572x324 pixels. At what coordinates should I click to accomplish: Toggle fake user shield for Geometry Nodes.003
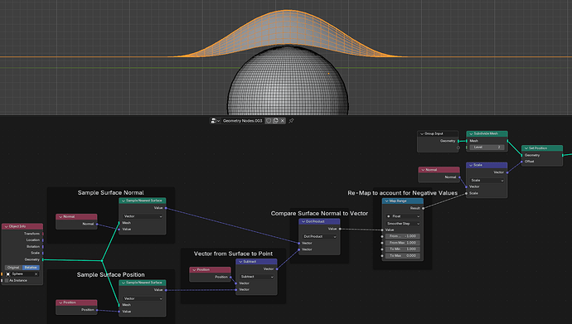pyautogui.click(x=269, y=121)
